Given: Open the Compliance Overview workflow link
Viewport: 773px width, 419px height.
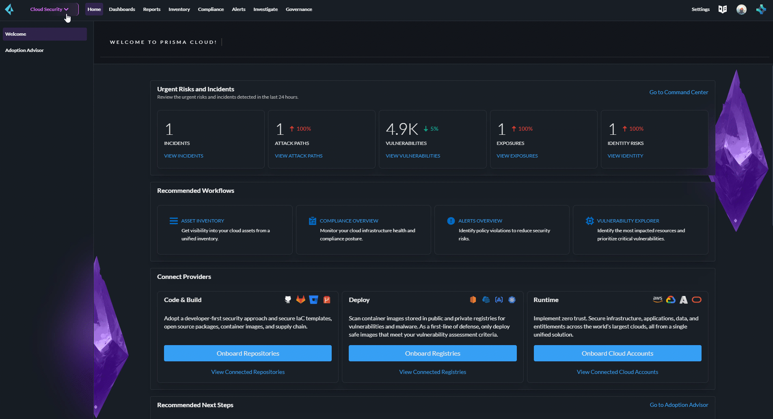Looking at the screenshot, I should point(349,221).
